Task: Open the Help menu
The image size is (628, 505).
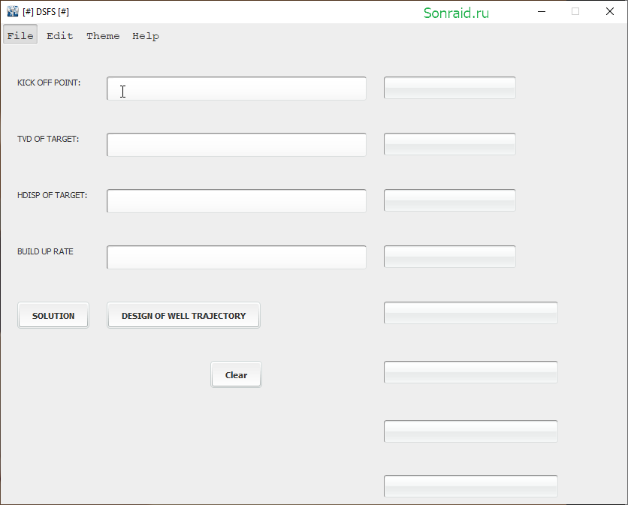Action: coord(146,35)
